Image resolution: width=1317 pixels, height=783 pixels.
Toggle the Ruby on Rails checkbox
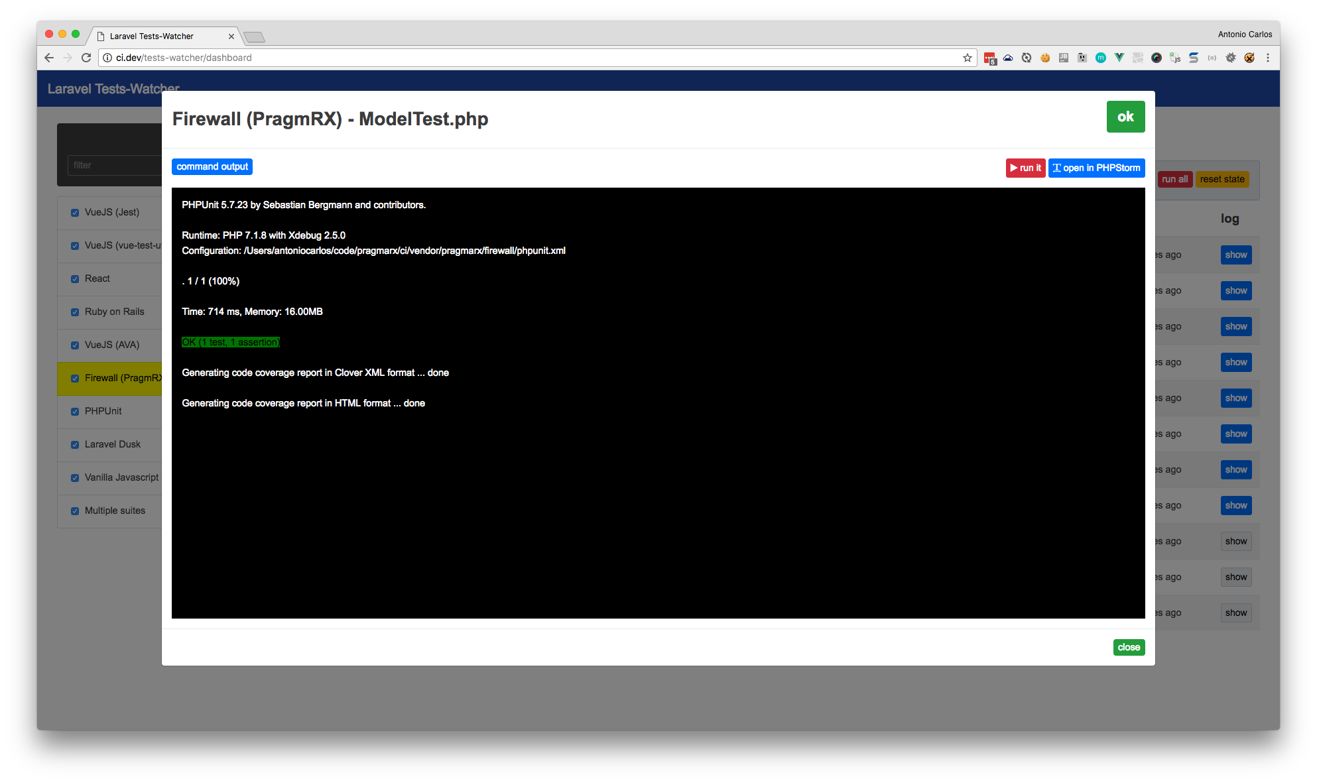(75, 312)
